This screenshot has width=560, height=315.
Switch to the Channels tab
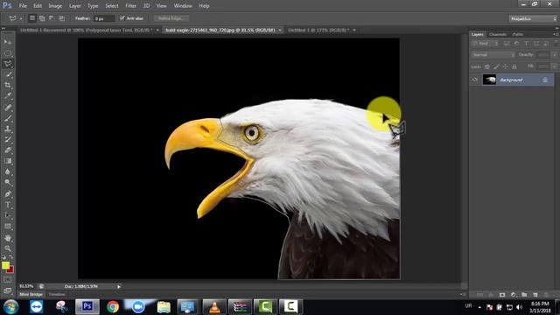coord(498,34)
